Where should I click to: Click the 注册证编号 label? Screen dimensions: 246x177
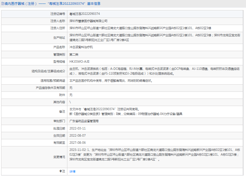[58, 14]
